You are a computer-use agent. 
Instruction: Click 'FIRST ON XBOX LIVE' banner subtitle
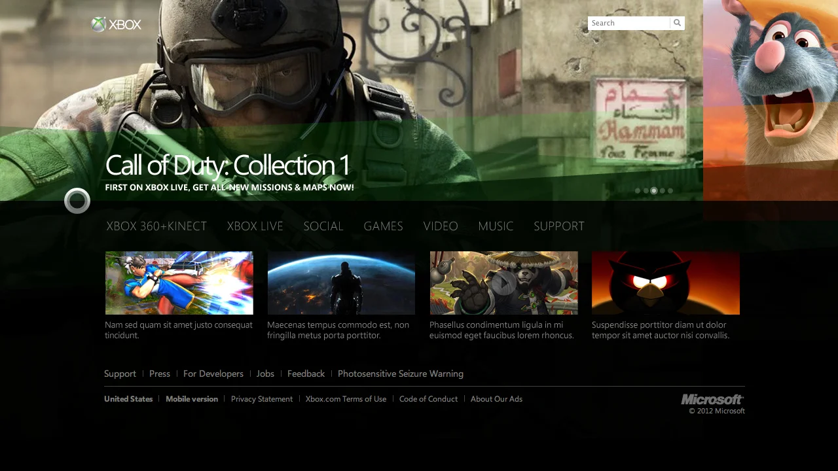pos(229,188)
